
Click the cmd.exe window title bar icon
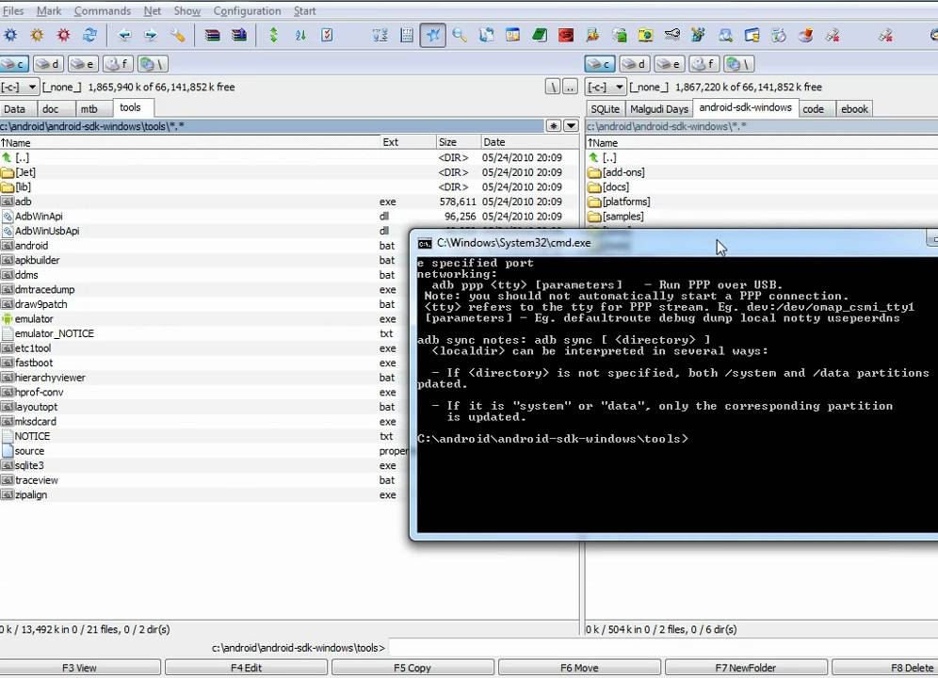425,243
